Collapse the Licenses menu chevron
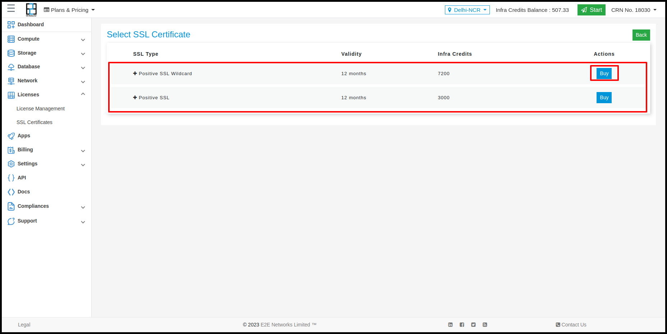Viewport: 667px width, 334px height. [83, 94]
